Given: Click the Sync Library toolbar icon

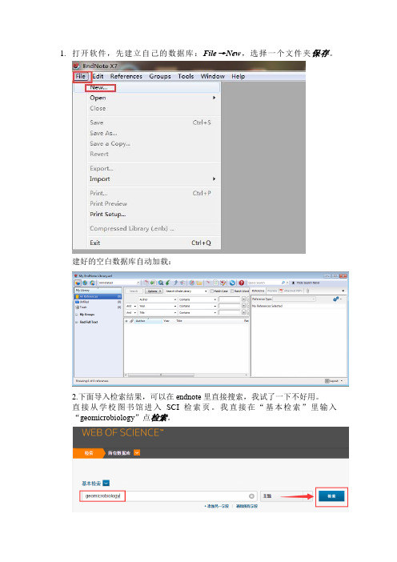Looking at the screenshot, I should pyautogui.click(x=232, y=283).
